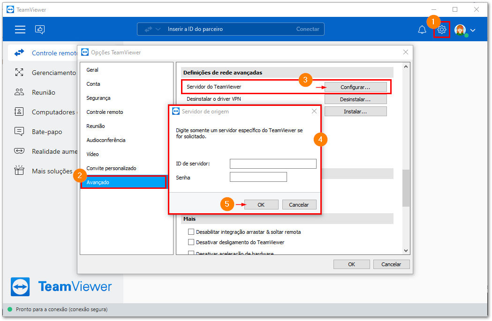Close the Opções TeamViewer window

click(x=406, y=52)
